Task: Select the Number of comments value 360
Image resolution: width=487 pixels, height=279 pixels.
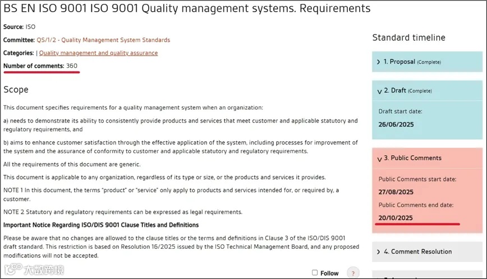Action: tap(72, 66)
